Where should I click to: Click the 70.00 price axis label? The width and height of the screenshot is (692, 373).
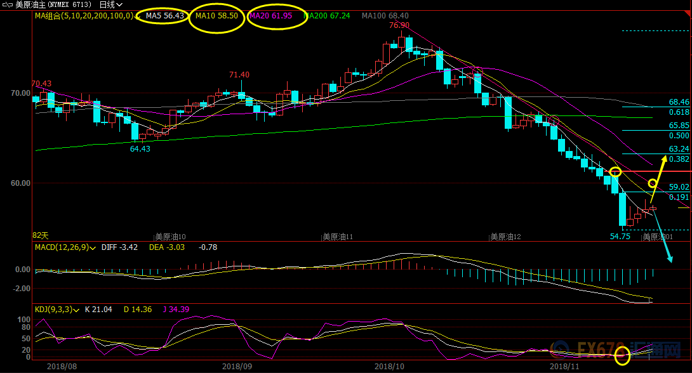[x=20, y=93]
